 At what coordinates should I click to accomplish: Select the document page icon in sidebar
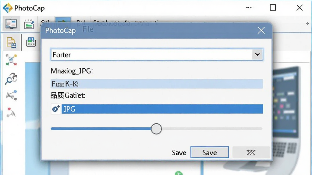tap(11, 43)
